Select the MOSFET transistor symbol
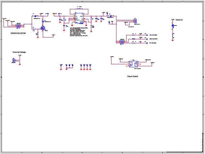Viewport: 205px width, 154px height. [42, 28]
